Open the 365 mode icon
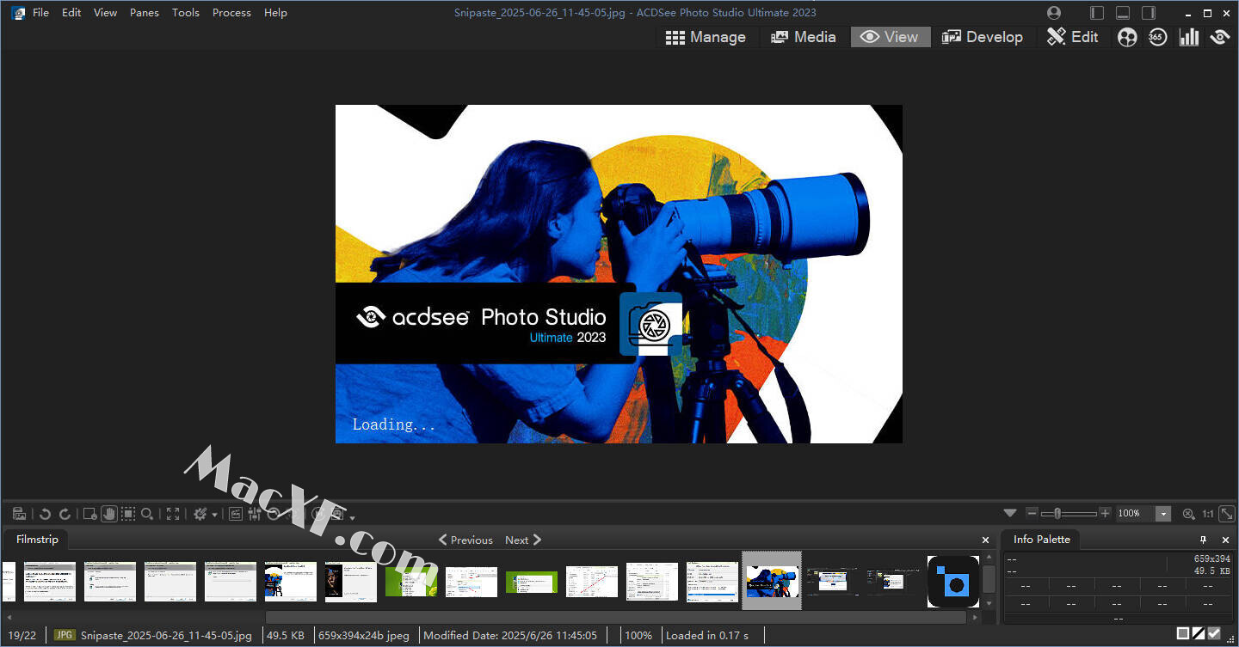The width and height of the screenshot is (1239, 647). point(1158,37)
